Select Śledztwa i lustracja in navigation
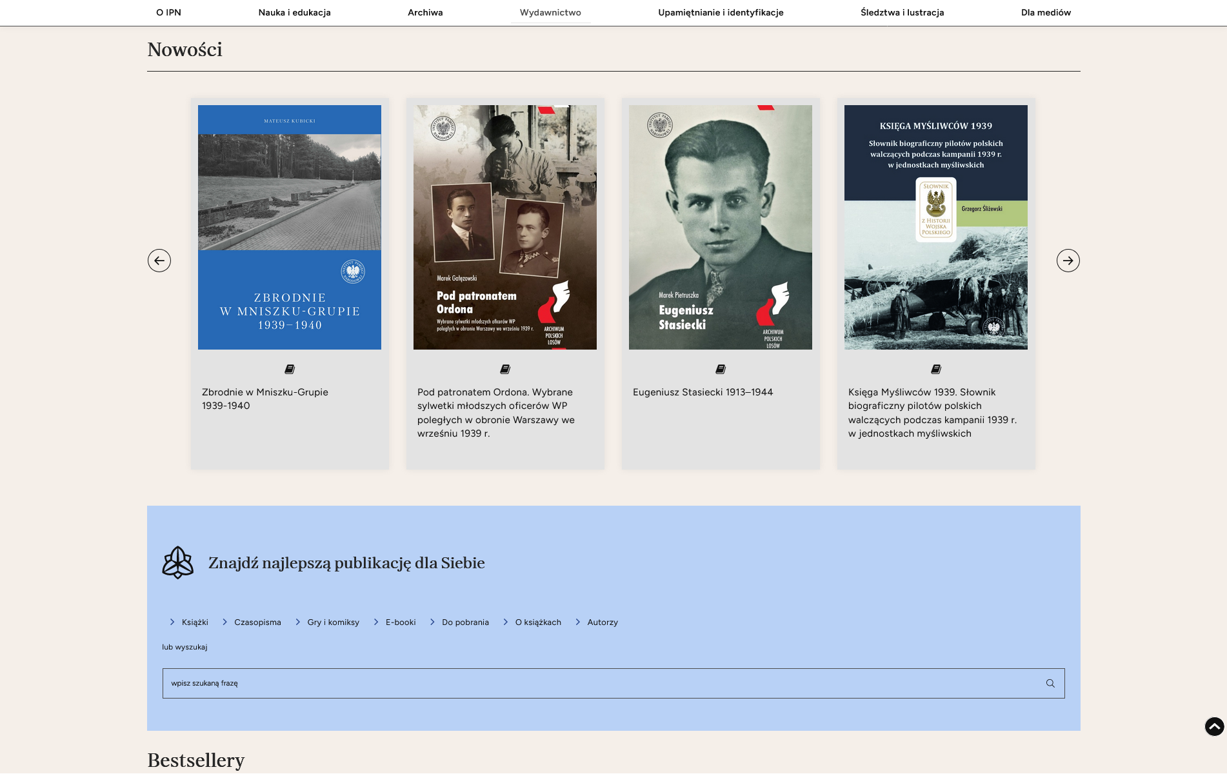Image resolution: width=1227 pixels, height=774 pixels. [902, 12]
